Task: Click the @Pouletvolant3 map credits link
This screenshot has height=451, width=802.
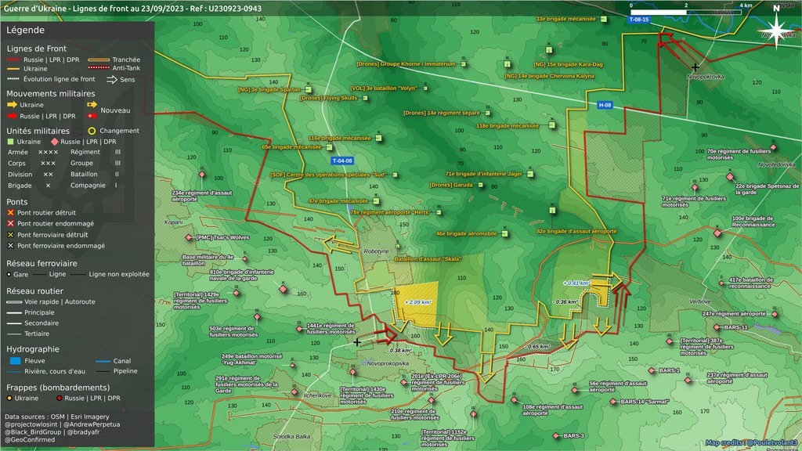Action: pos(771,442)
